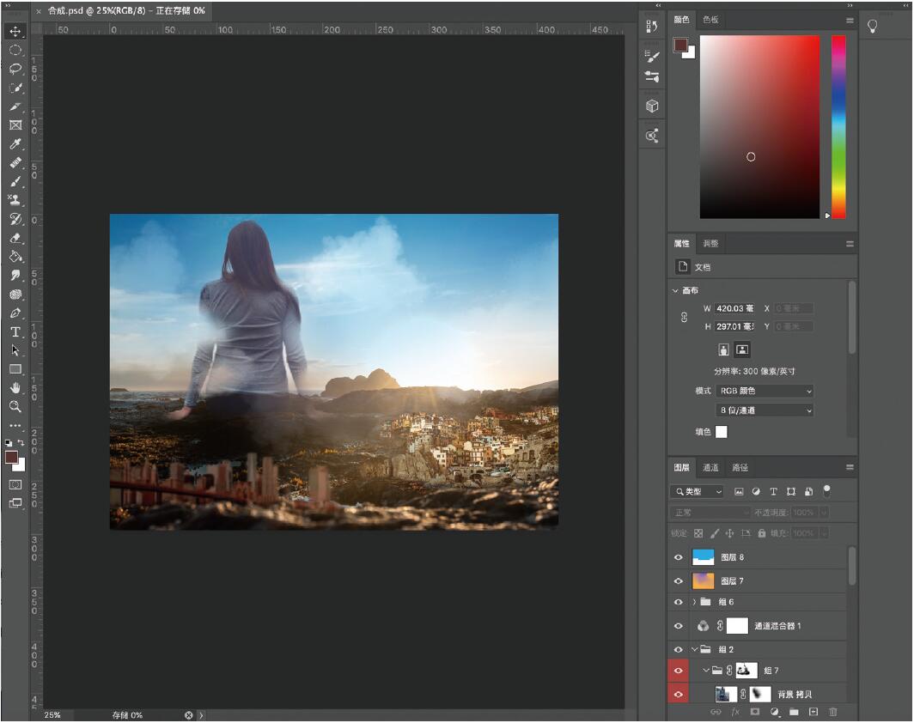Select the Pen tool
The image size is (914, 723).
(x=15, y=313)
